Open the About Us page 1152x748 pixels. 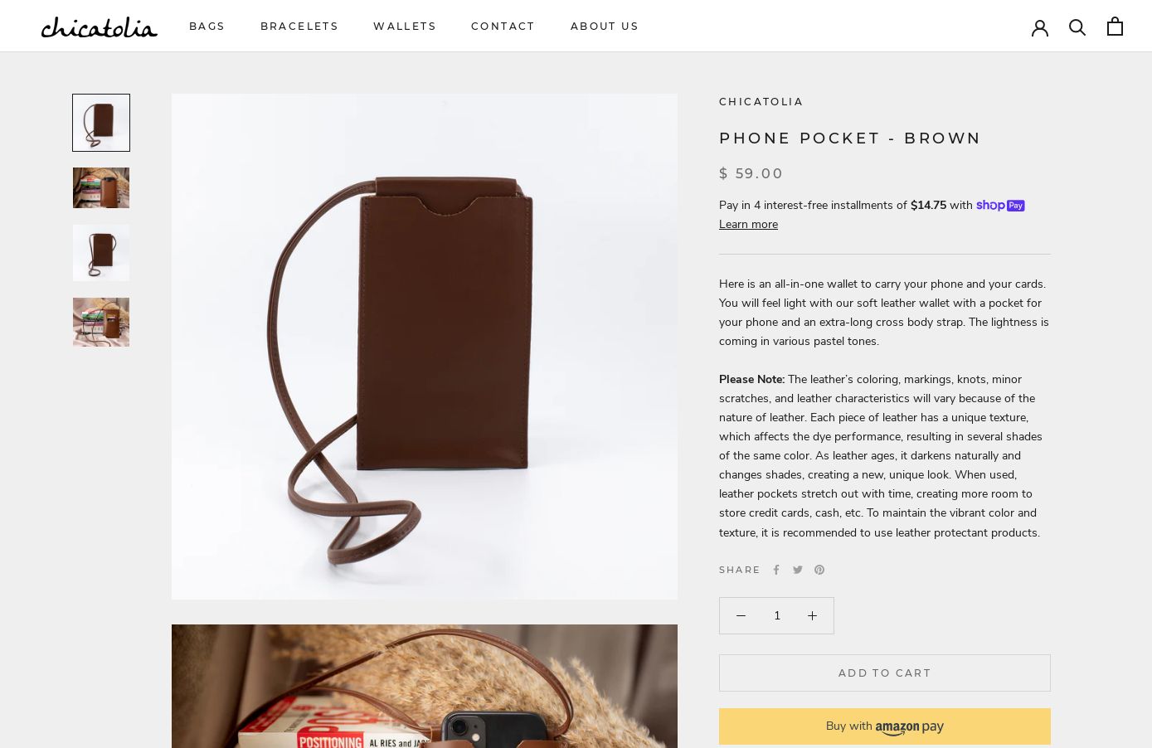tap(605, 27)
